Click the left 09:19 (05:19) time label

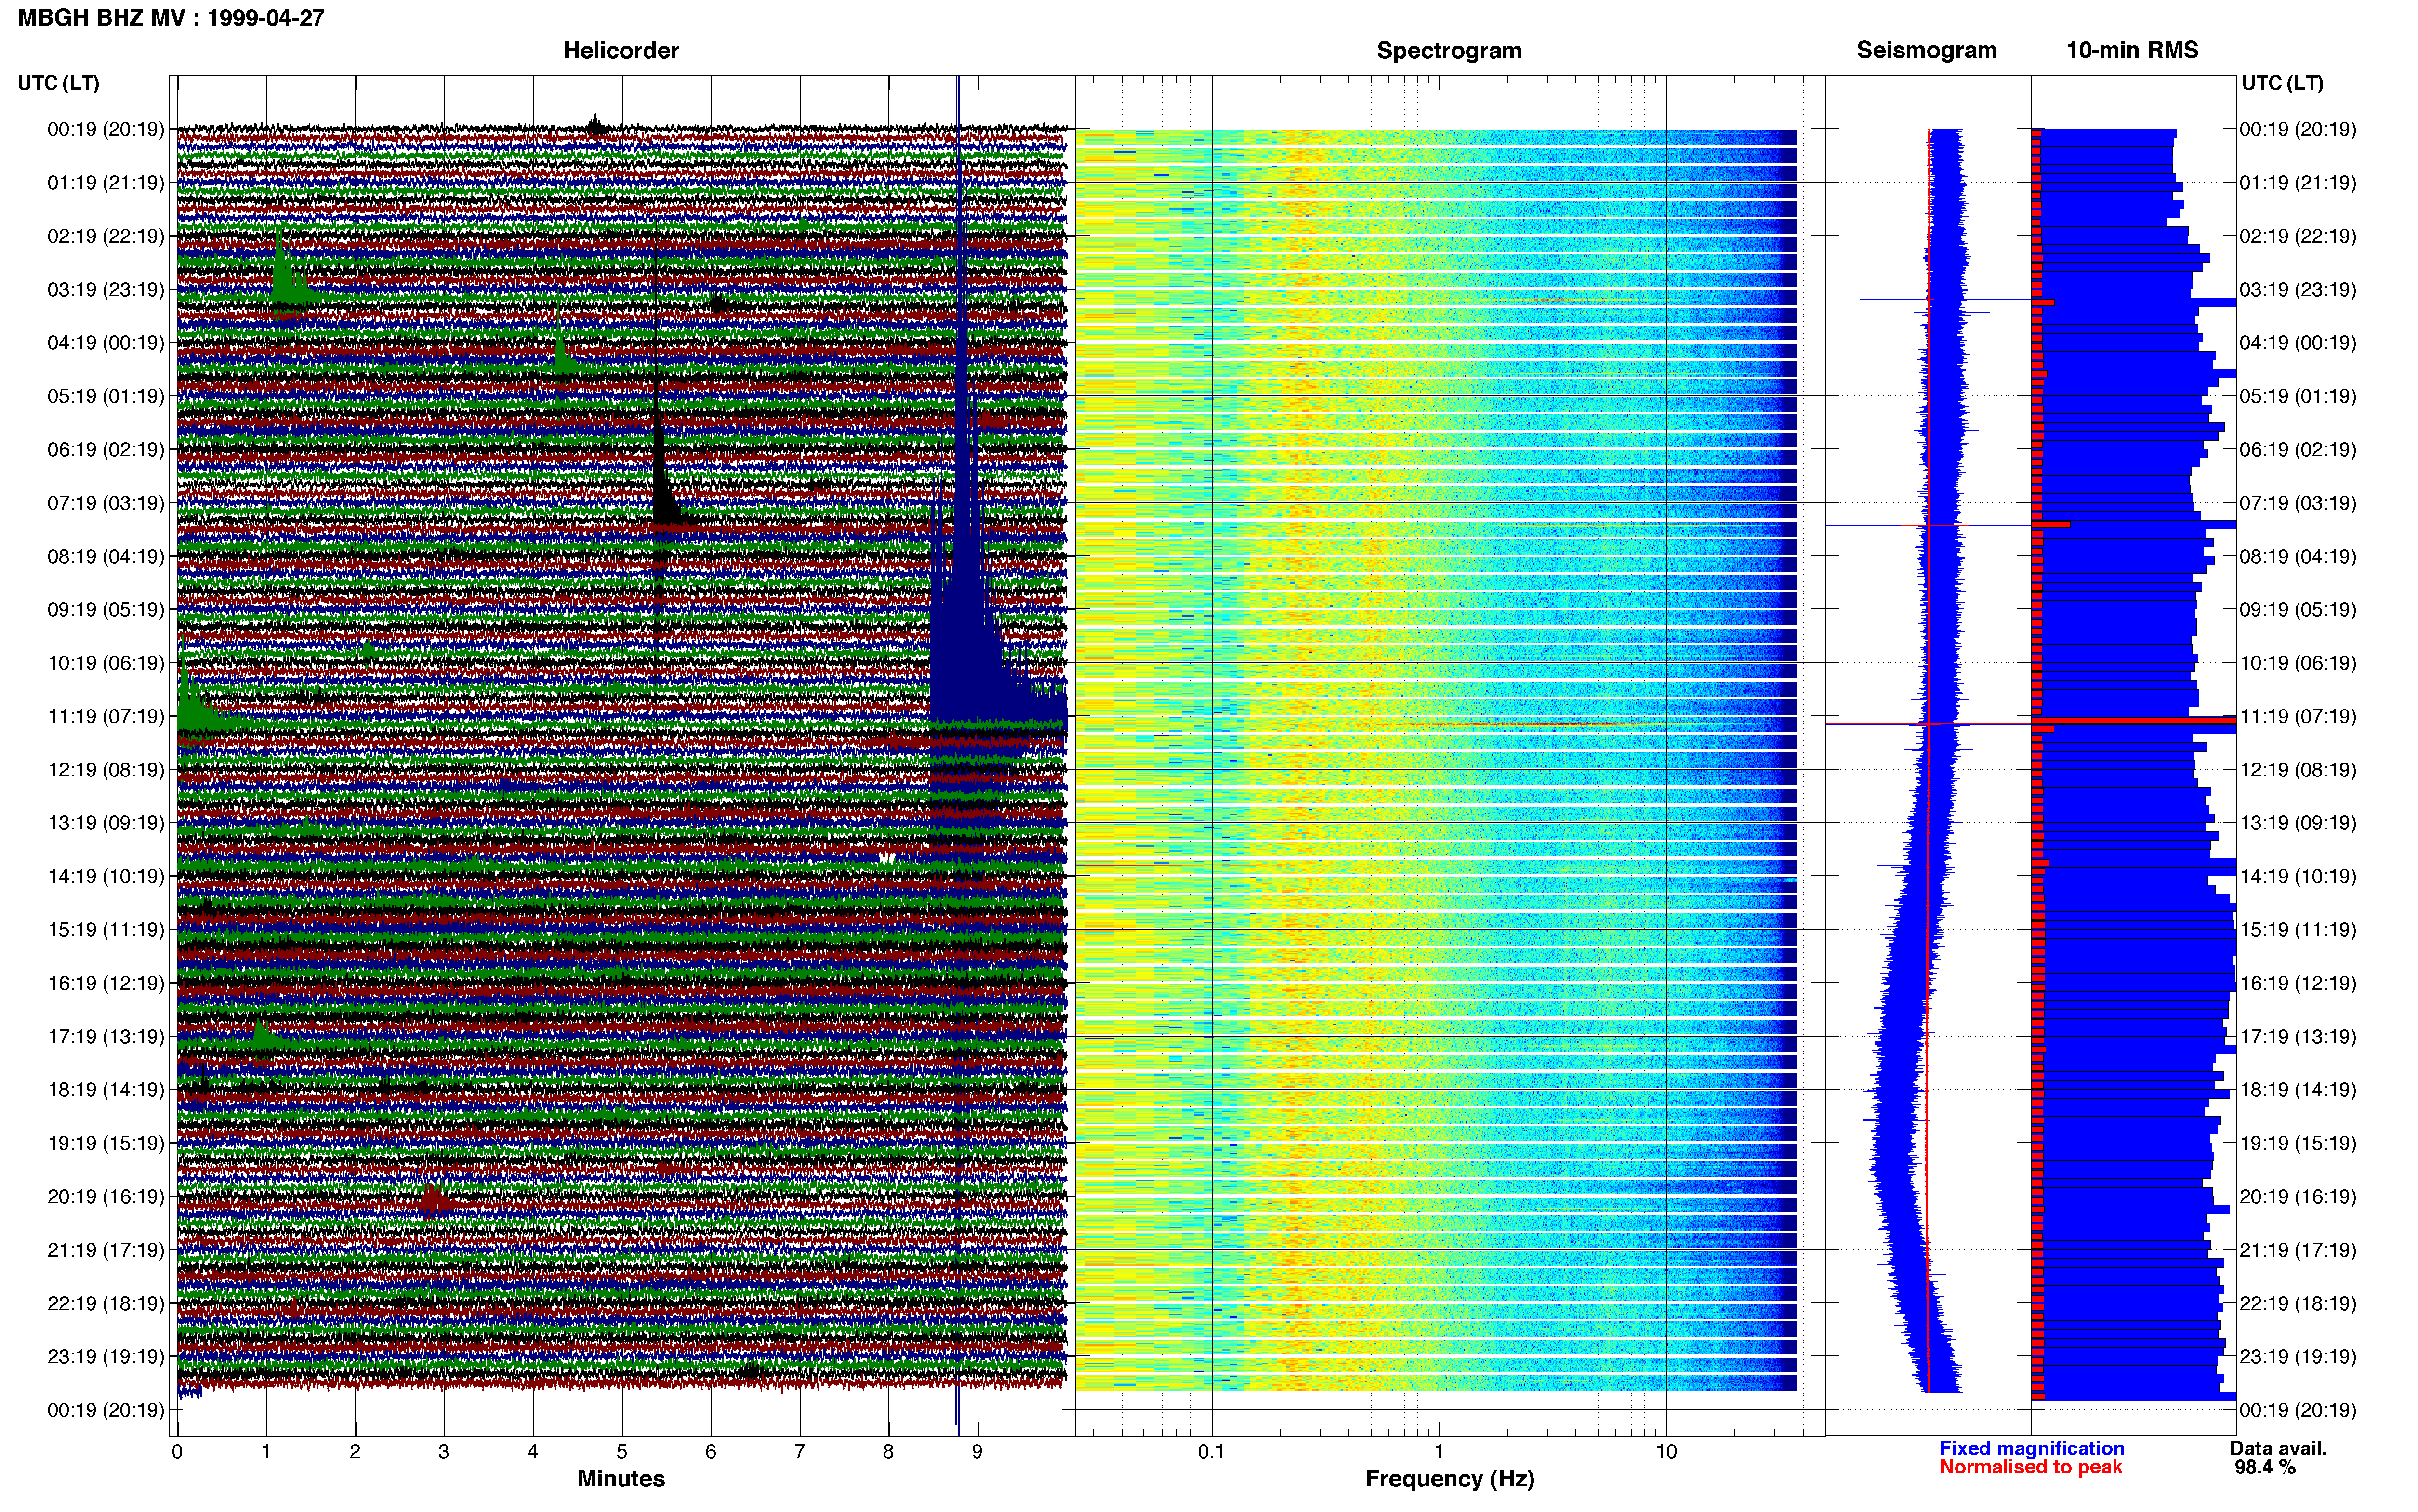105,610
